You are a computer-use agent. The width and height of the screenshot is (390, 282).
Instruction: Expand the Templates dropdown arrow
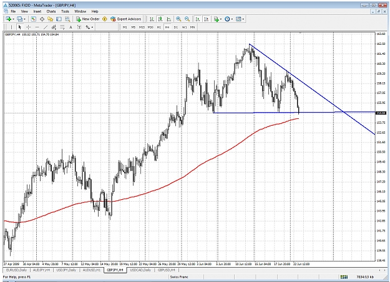click(x=243, y=19)
